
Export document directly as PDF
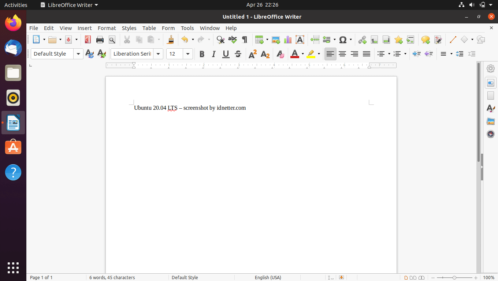click(88, 40)
